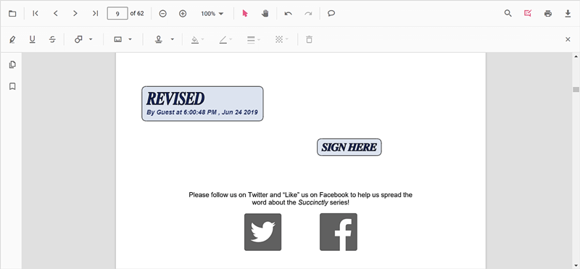The width and height of the screenshot is (580, 269).
Task: Go to first page
Action: 36,13
